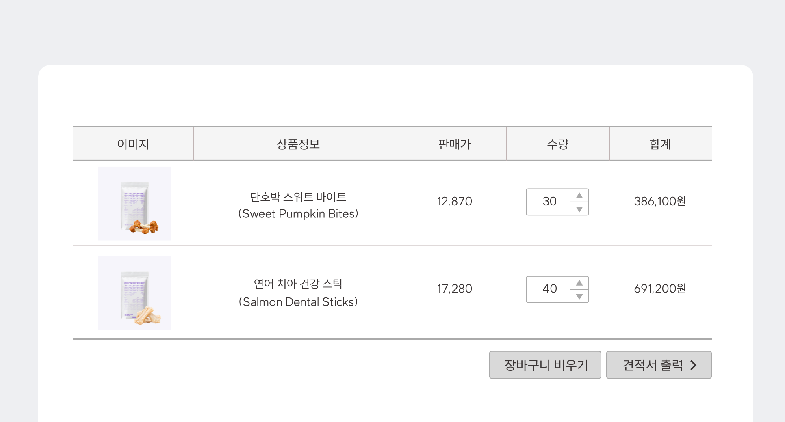Click the 17,280 price value
The image size is (785, 422).
pyautogui.click(x=455, y=289)
